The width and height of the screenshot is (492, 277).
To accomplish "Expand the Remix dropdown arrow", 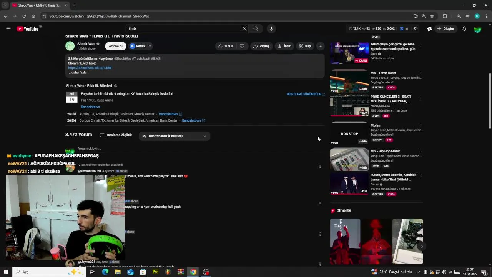I will (150, 46).
